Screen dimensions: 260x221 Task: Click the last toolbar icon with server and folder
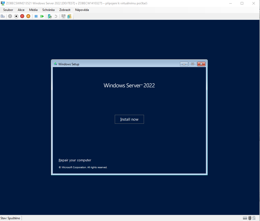pyautogui.click(x=70, y=16)
